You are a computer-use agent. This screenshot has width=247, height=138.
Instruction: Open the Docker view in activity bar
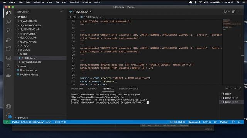pyautogui.click(x=8, y=76)
